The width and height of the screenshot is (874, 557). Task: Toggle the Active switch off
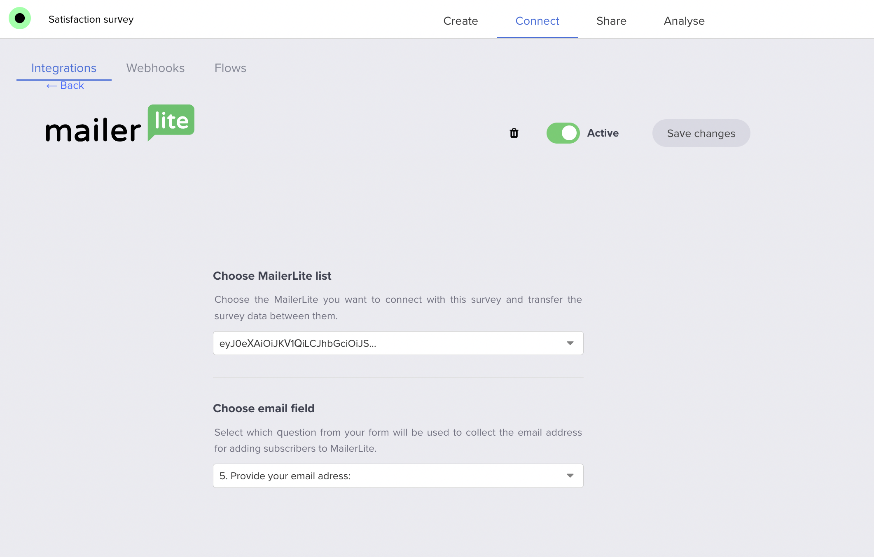coord(563,133)
